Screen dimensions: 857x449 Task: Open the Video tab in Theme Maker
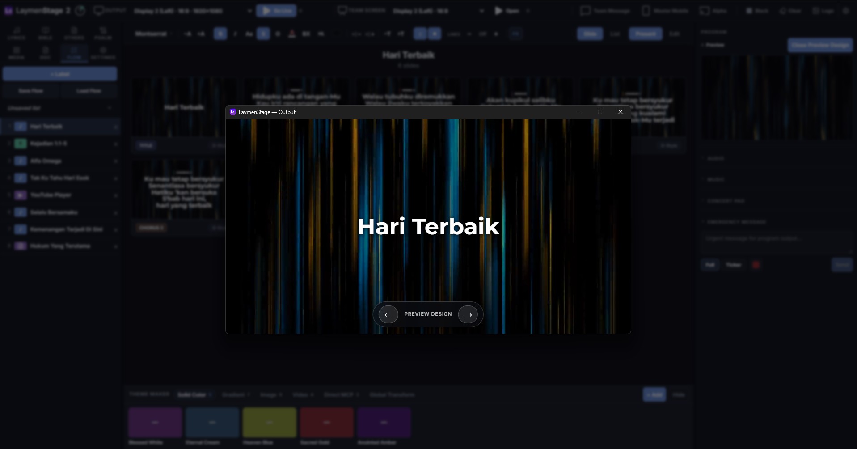[303, 395]
